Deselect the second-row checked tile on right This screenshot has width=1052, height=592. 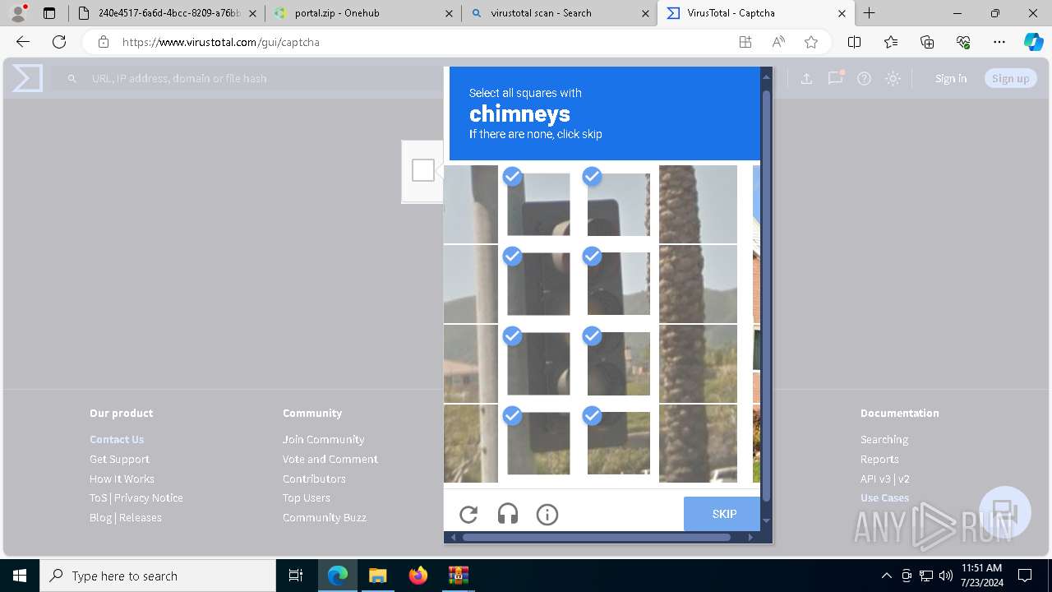coord(618,284)
